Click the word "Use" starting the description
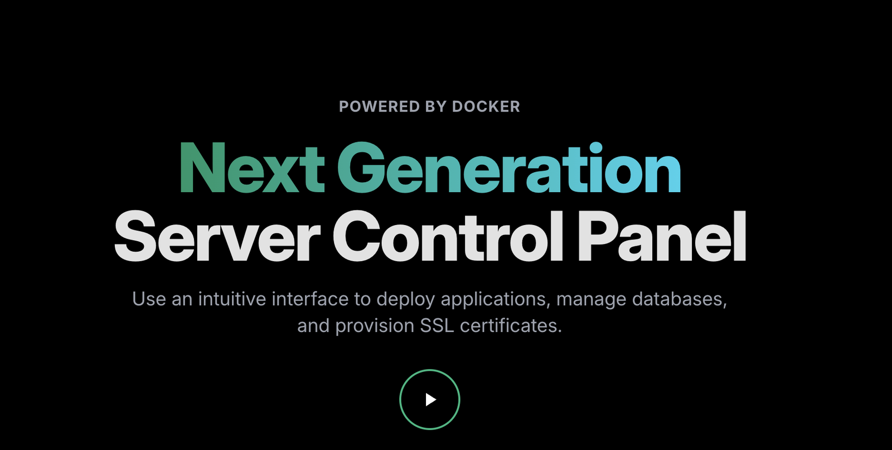The image size is (892, 450). pyautogui.click(x=149, y=299)
